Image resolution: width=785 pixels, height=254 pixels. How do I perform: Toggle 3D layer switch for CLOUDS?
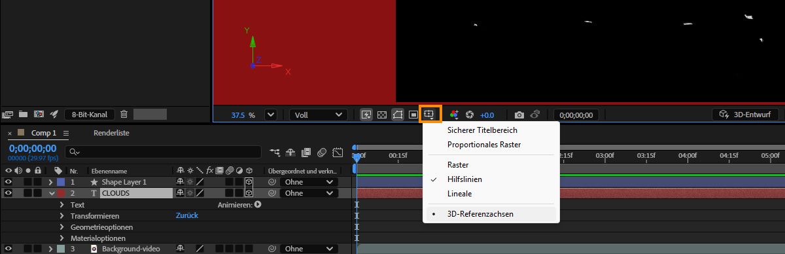click(x=249, y=193)
